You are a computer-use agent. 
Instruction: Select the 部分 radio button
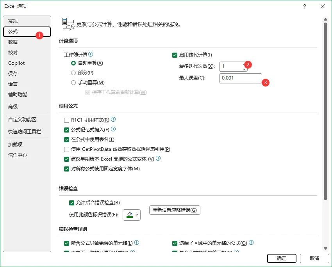73,73
